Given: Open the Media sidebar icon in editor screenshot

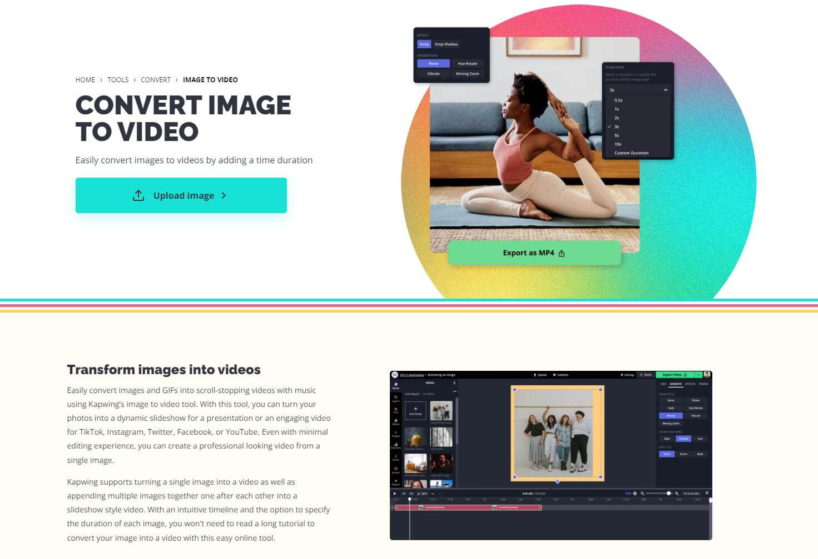Looking at the screenshot, I should [395, 385].
